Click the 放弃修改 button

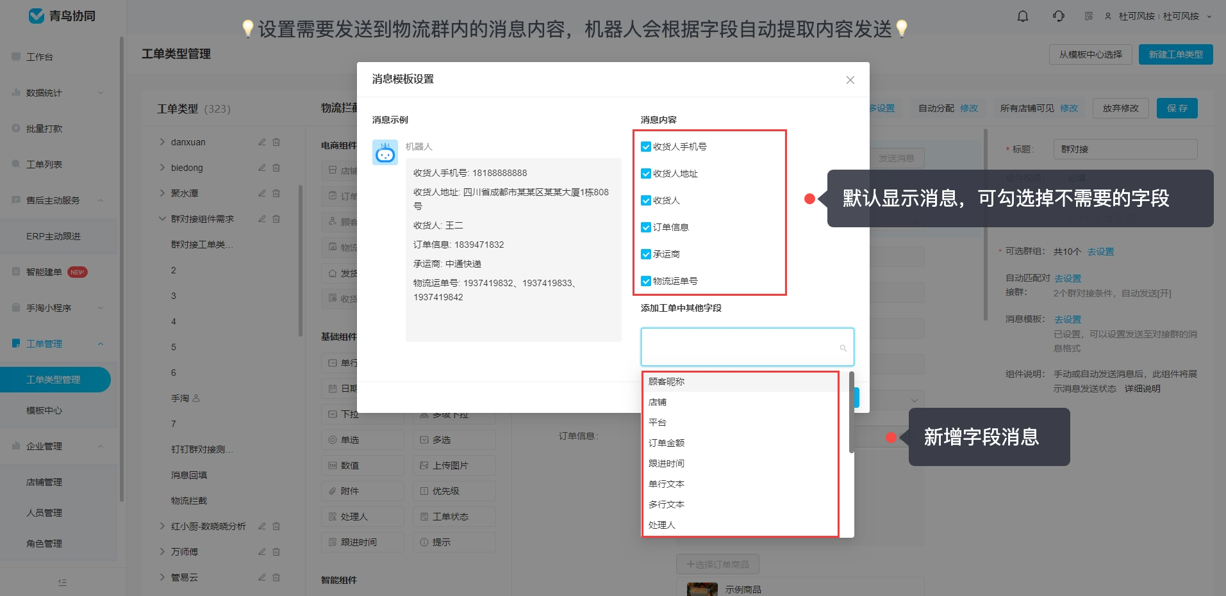click(x=1120, y=108)
